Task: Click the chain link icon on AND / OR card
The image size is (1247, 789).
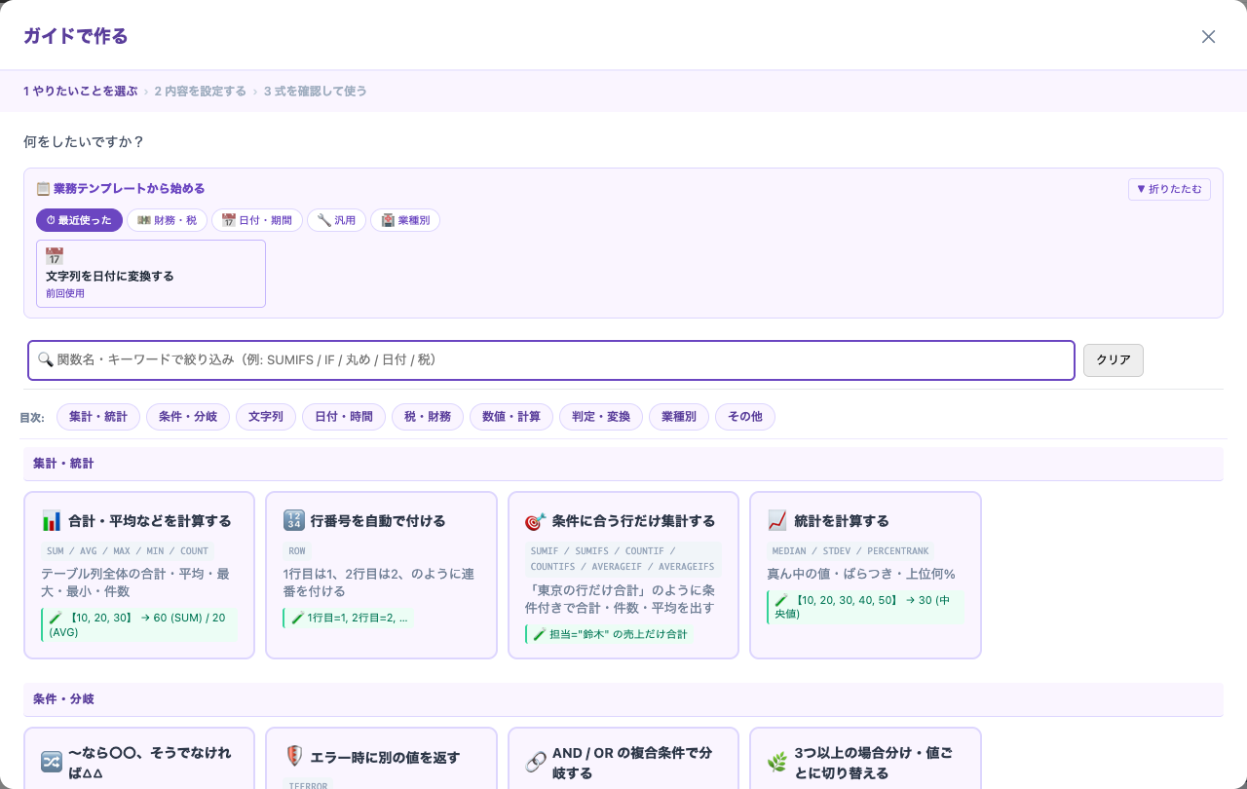Action: click(535, 762)
